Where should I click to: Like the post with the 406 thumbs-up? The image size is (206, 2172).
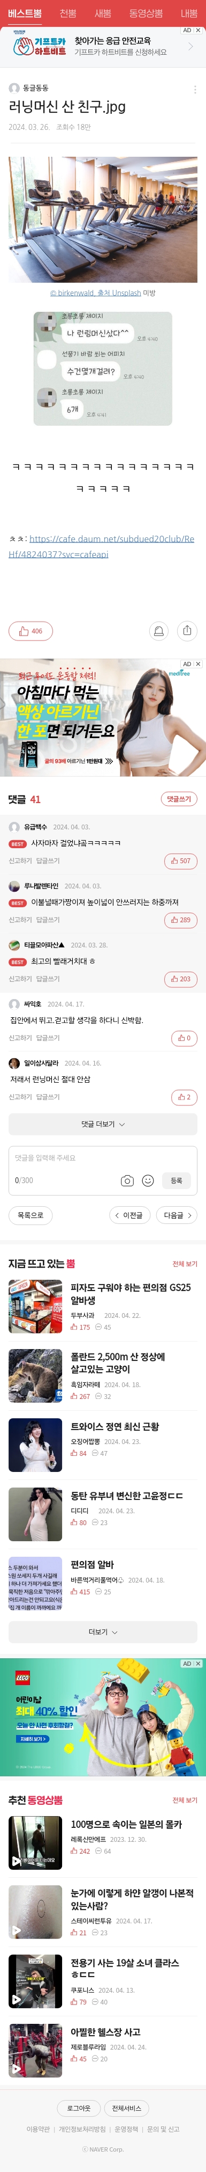pyautogui.click(x=30, y=631)
